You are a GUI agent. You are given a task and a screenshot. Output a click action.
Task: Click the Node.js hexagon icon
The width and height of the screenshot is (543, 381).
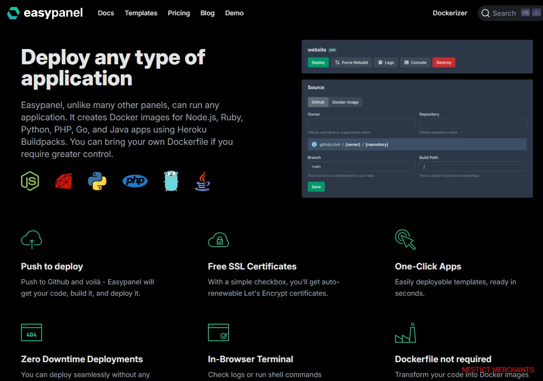coord(30,181)
